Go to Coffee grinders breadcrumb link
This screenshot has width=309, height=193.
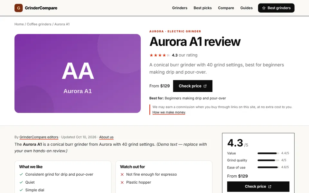coord(39,24)
